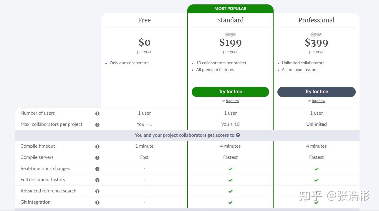Click Standard's Real-time track changes checkmark
The height and width of the screenshot is (211, 379).
pos(230,169)
